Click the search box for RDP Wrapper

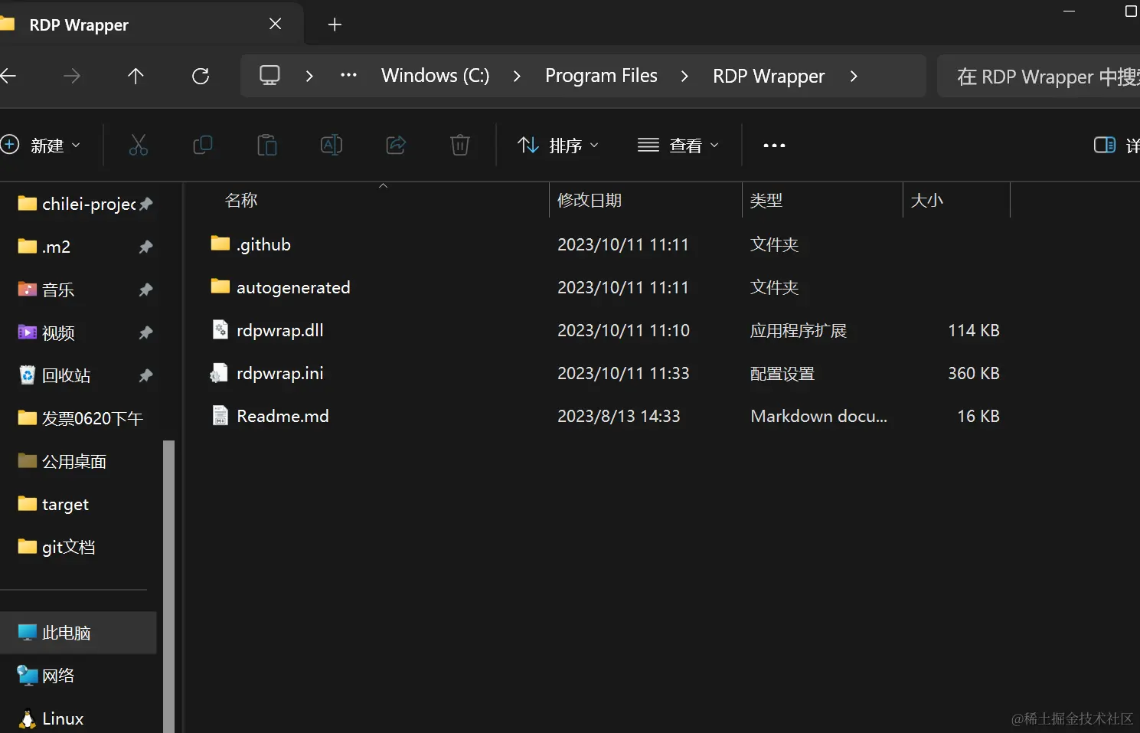pos(1039,76)
